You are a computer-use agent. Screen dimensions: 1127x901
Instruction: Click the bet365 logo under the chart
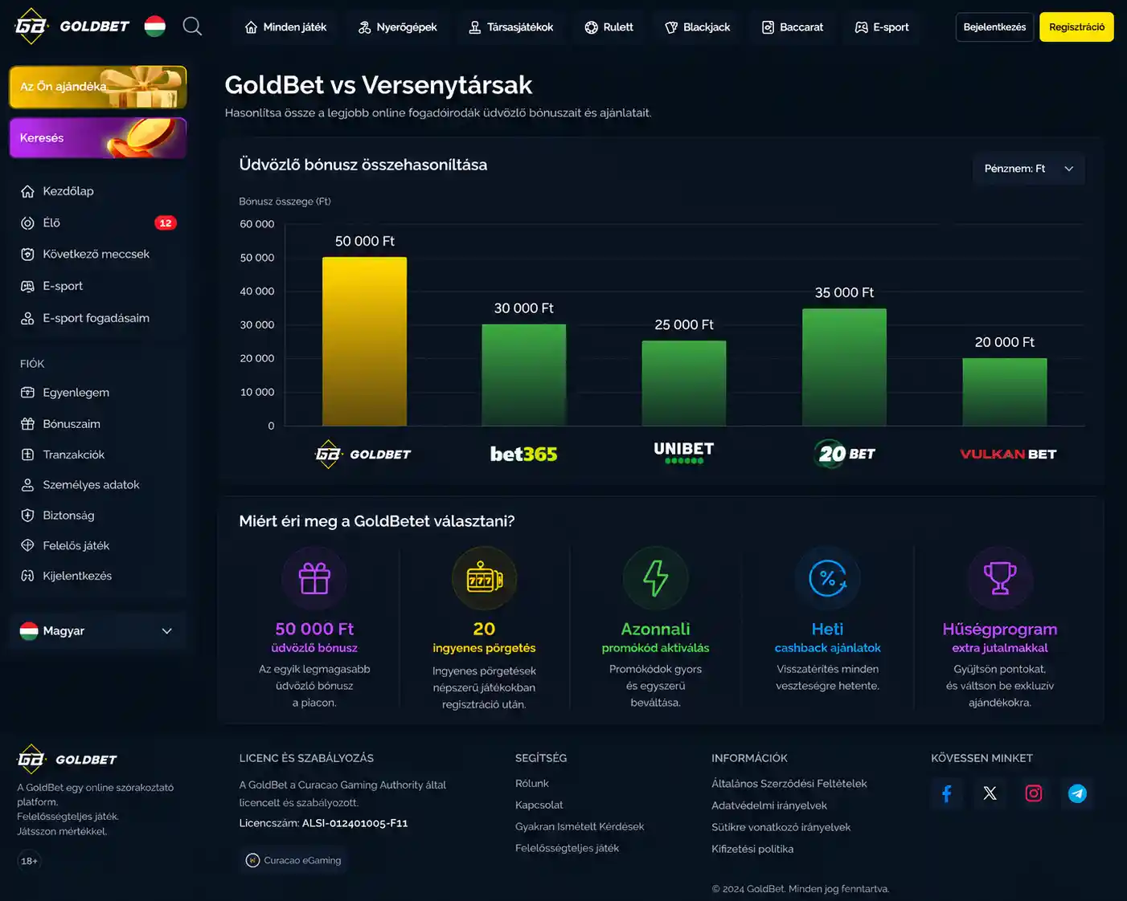pos(524,454)
